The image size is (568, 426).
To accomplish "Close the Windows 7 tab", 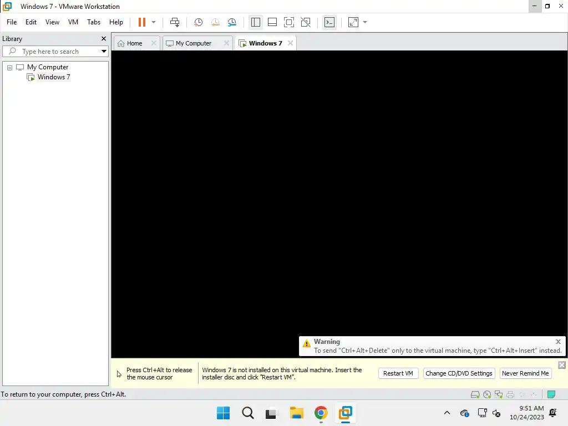I will click(x=290, y=43).
